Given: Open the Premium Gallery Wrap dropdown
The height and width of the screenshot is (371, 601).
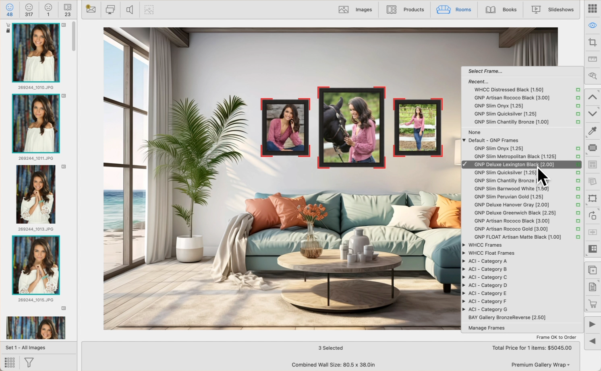Looking at the screenshot, I should (x=540, y=365).
